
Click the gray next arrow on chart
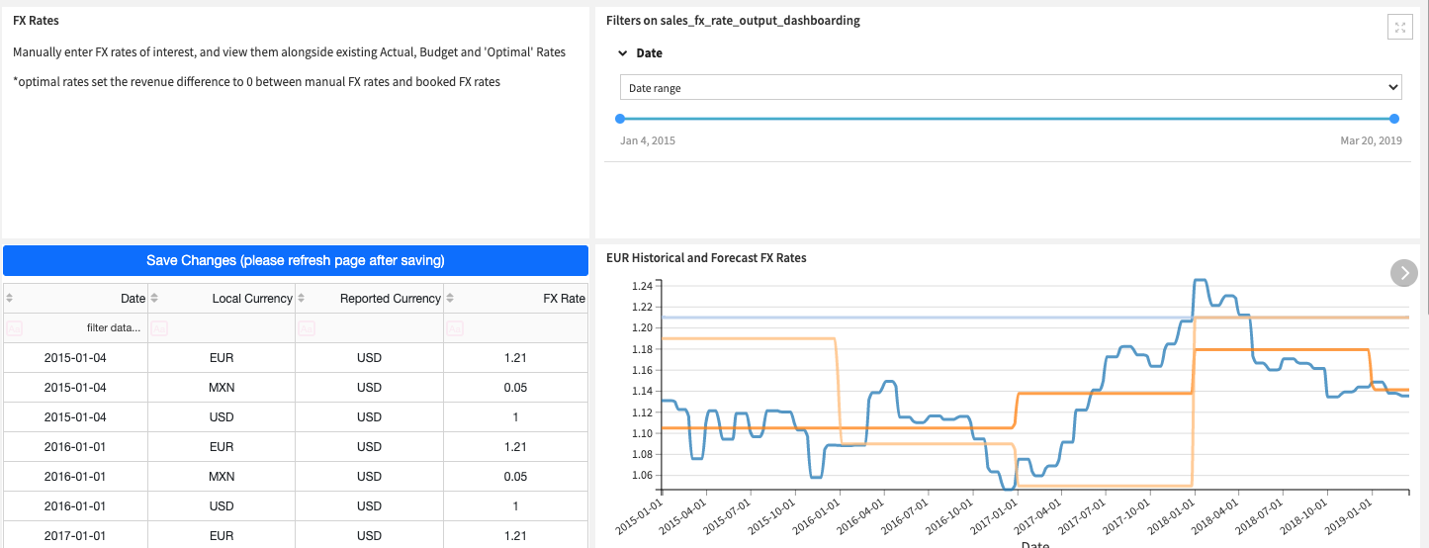1404,273
